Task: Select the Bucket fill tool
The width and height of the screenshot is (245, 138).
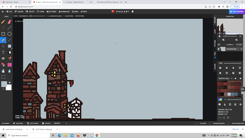Action: (3, 40)
